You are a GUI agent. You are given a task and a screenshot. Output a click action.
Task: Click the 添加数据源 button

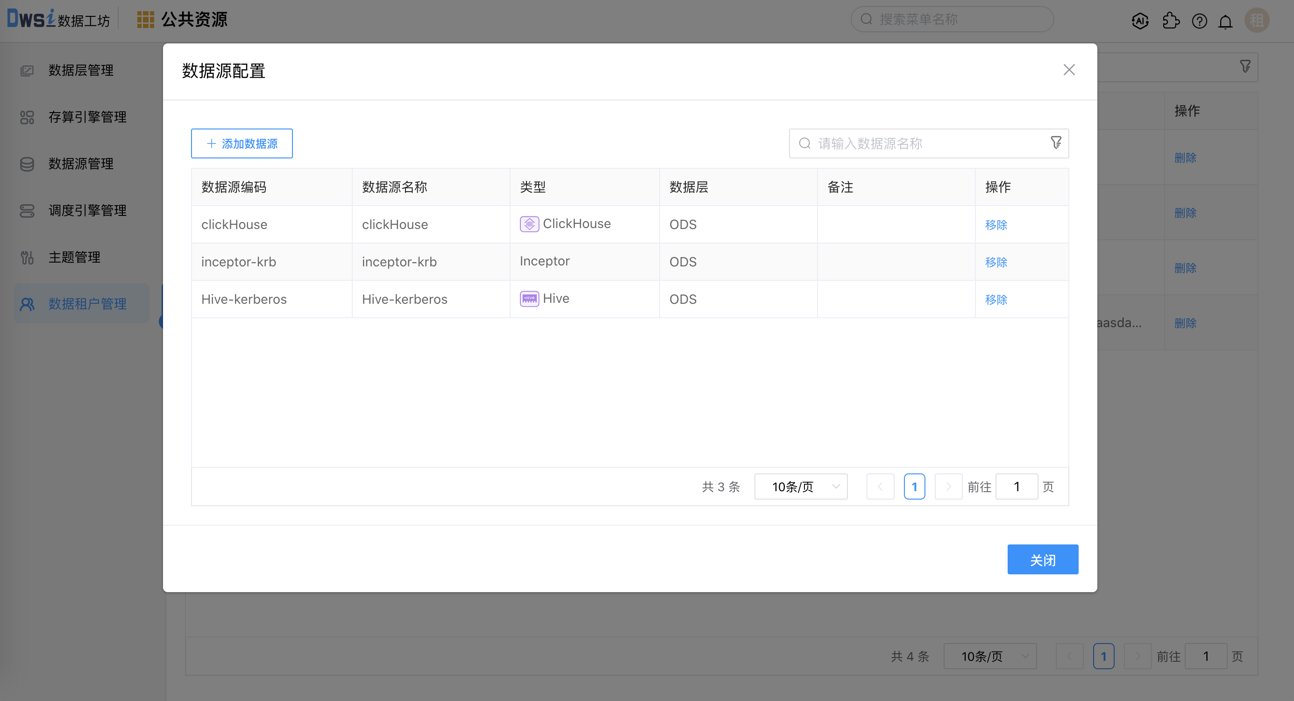click(242, 143)
